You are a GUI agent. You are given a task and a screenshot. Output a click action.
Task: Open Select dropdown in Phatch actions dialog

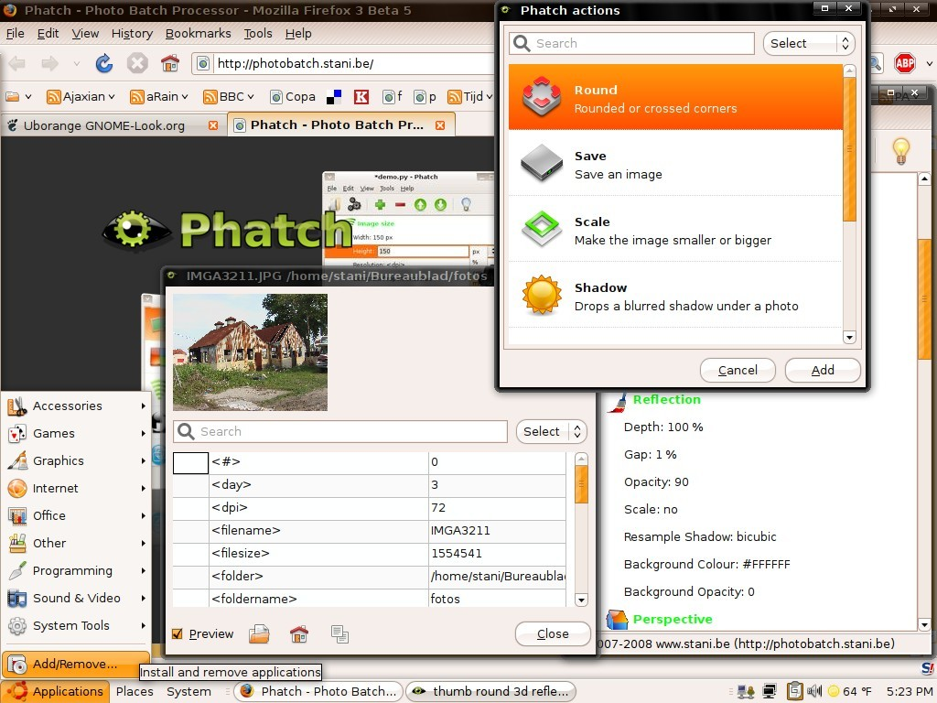pyautogui.click(x=810, y=43)
